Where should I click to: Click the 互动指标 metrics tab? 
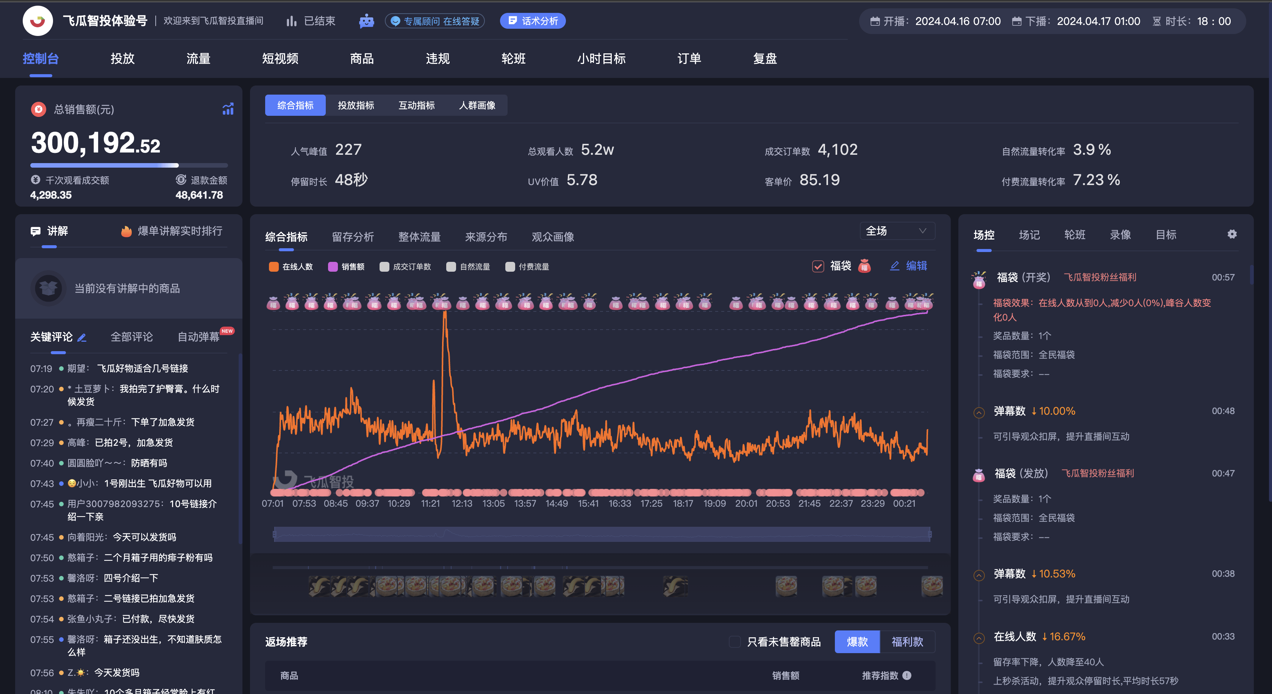click(416, 105)
